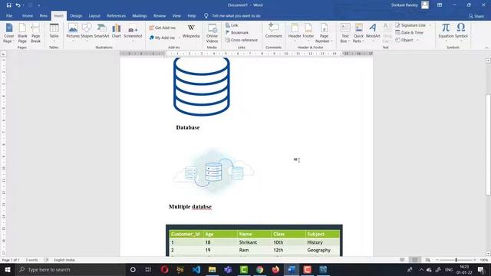Insert a Page Break
Image resolution: width=491 pixels, height=276 pixels.
[x=35, y=33]
